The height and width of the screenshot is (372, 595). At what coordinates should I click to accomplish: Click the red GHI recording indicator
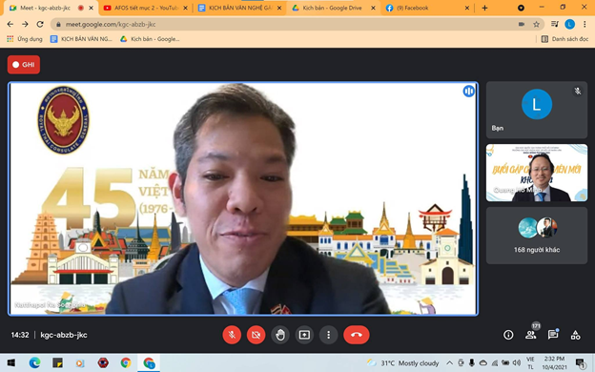coord(24,65)
